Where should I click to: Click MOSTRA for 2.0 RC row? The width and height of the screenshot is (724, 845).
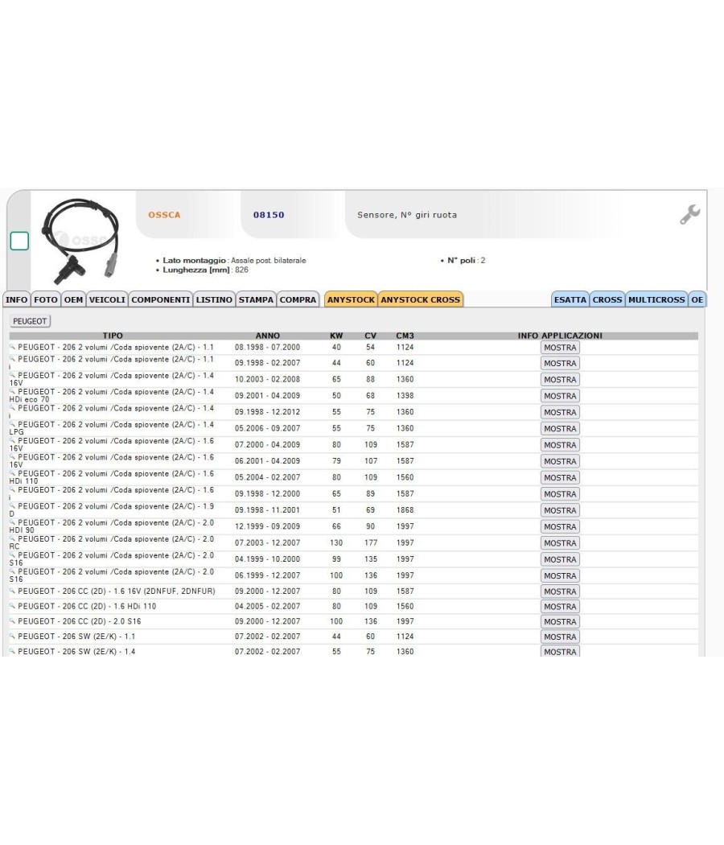click(x=560, y=543)
